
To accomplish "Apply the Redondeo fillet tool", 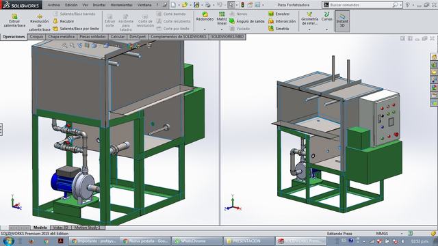I will pyautogui.click(x=205, y=16).
